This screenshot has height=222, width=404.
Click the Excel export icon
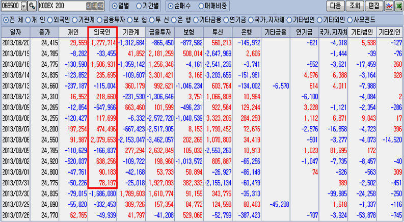pos(398,6)
